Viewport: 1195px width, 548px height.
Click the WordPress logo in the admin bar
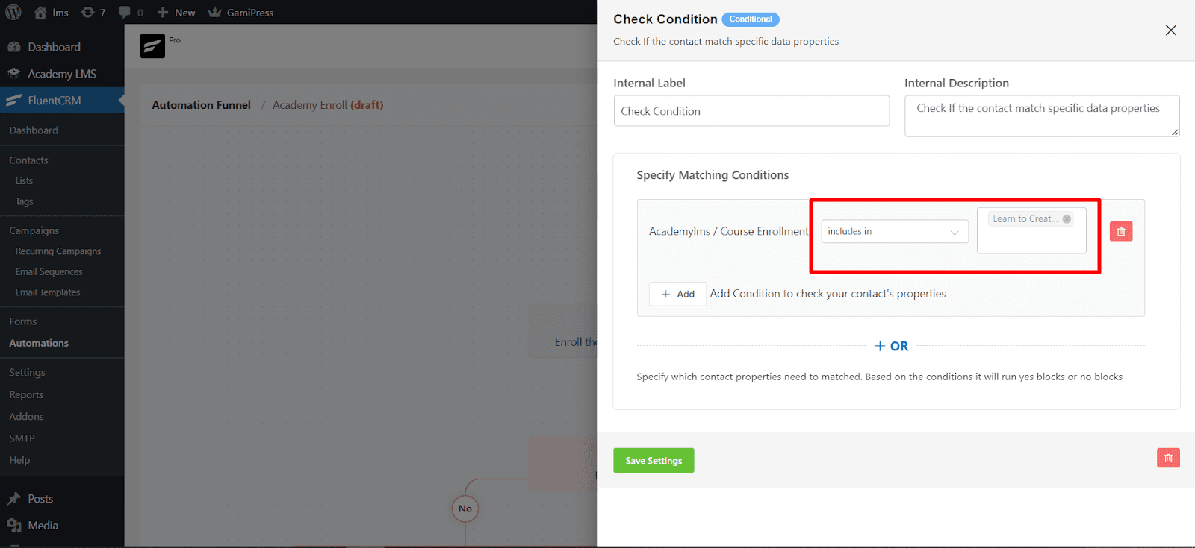coord(12,12)
